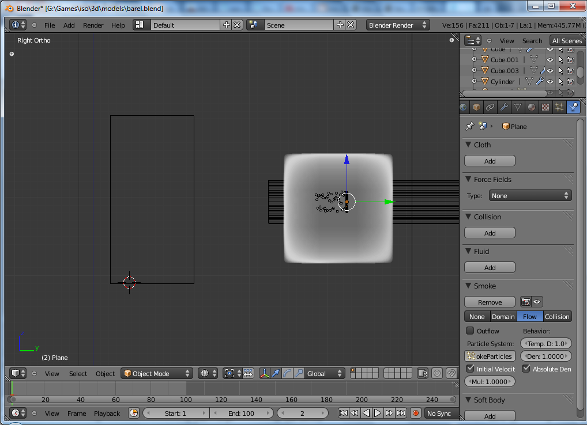Toggle the 3D manipulator axes icon
The image size is (587, 425).
click(x=264, y=373)
